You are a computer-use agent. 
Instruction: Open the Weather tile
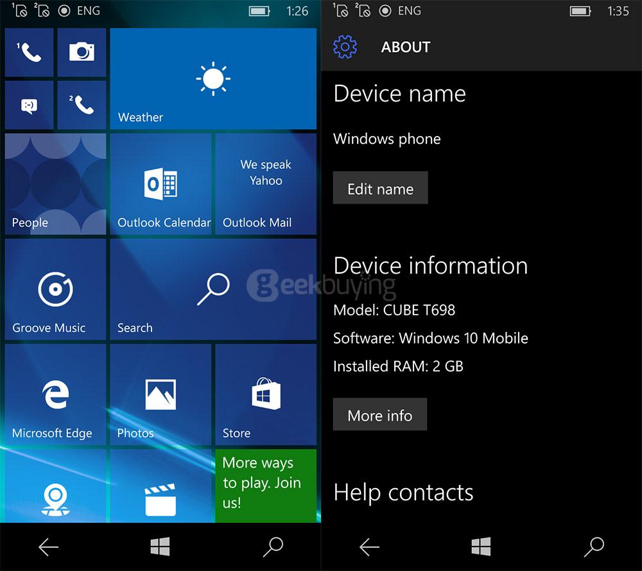pyautogui.click(x=213, y=79)
